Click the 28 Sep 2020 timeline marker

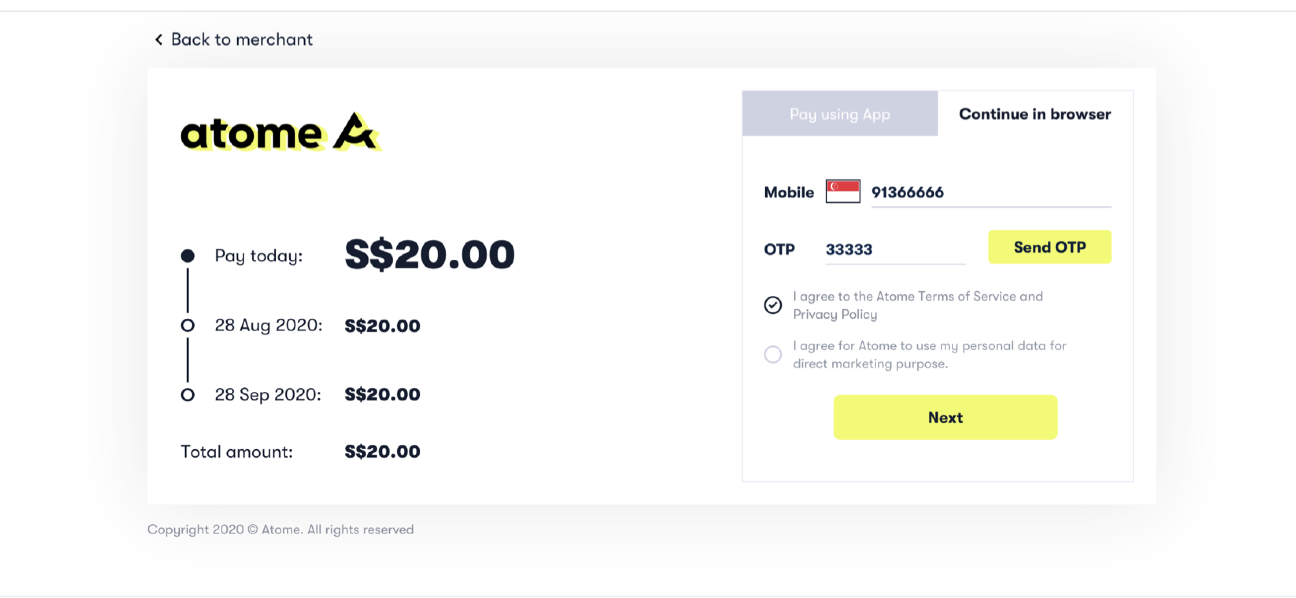(x=188, y=395)
